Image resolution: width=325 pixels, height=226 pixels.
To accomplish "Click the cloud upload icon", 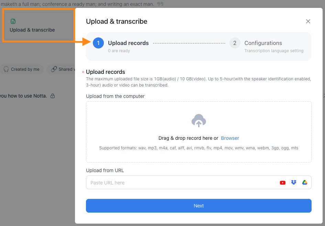I will pos(198,121).
